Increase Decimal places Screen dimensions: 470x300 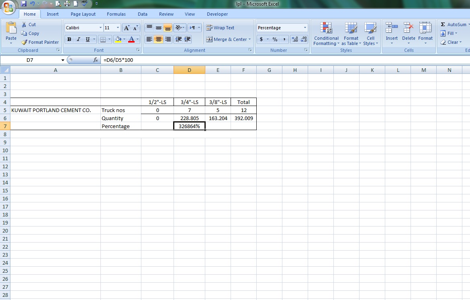295,39
